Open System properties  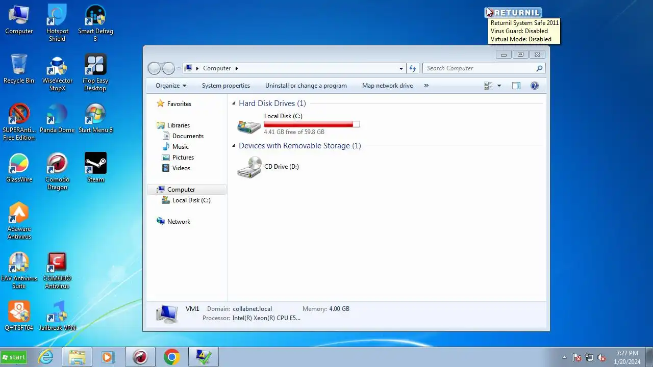click(226, 86)
